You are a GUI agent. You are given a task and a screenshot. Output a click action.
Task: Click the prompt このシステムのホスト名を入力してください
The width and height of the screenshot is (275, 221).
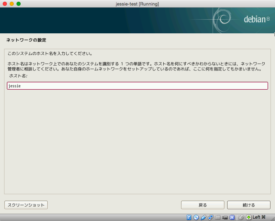coord(50,54)
